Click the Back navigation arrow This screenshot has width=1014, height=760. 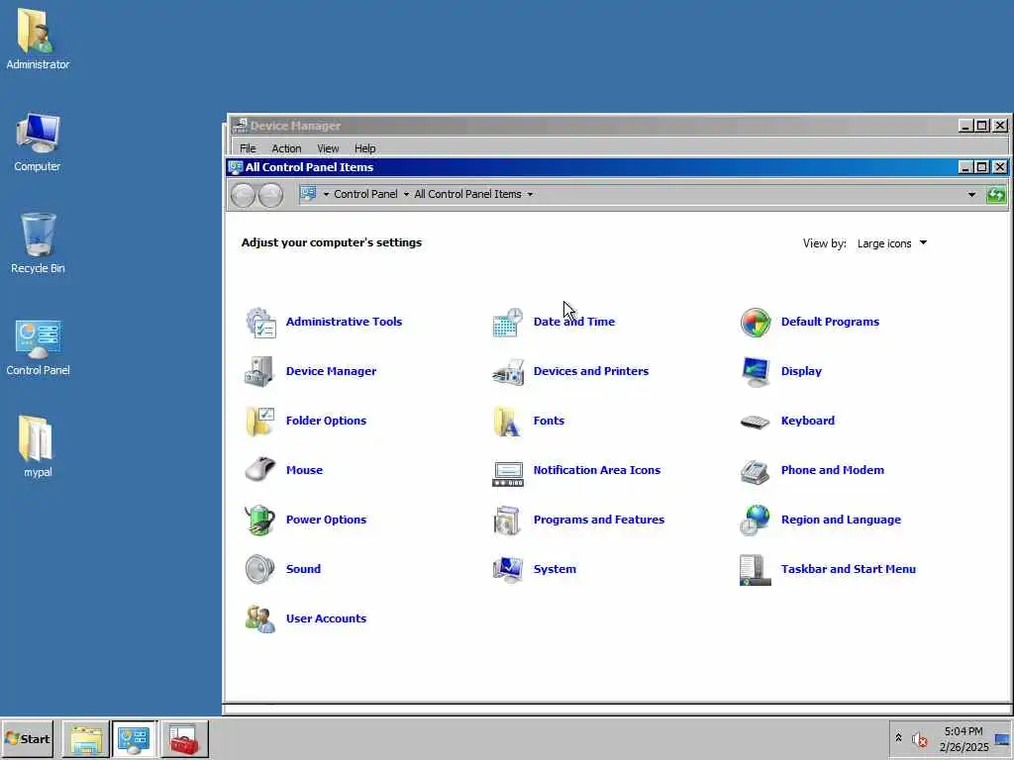coord(244,195)
